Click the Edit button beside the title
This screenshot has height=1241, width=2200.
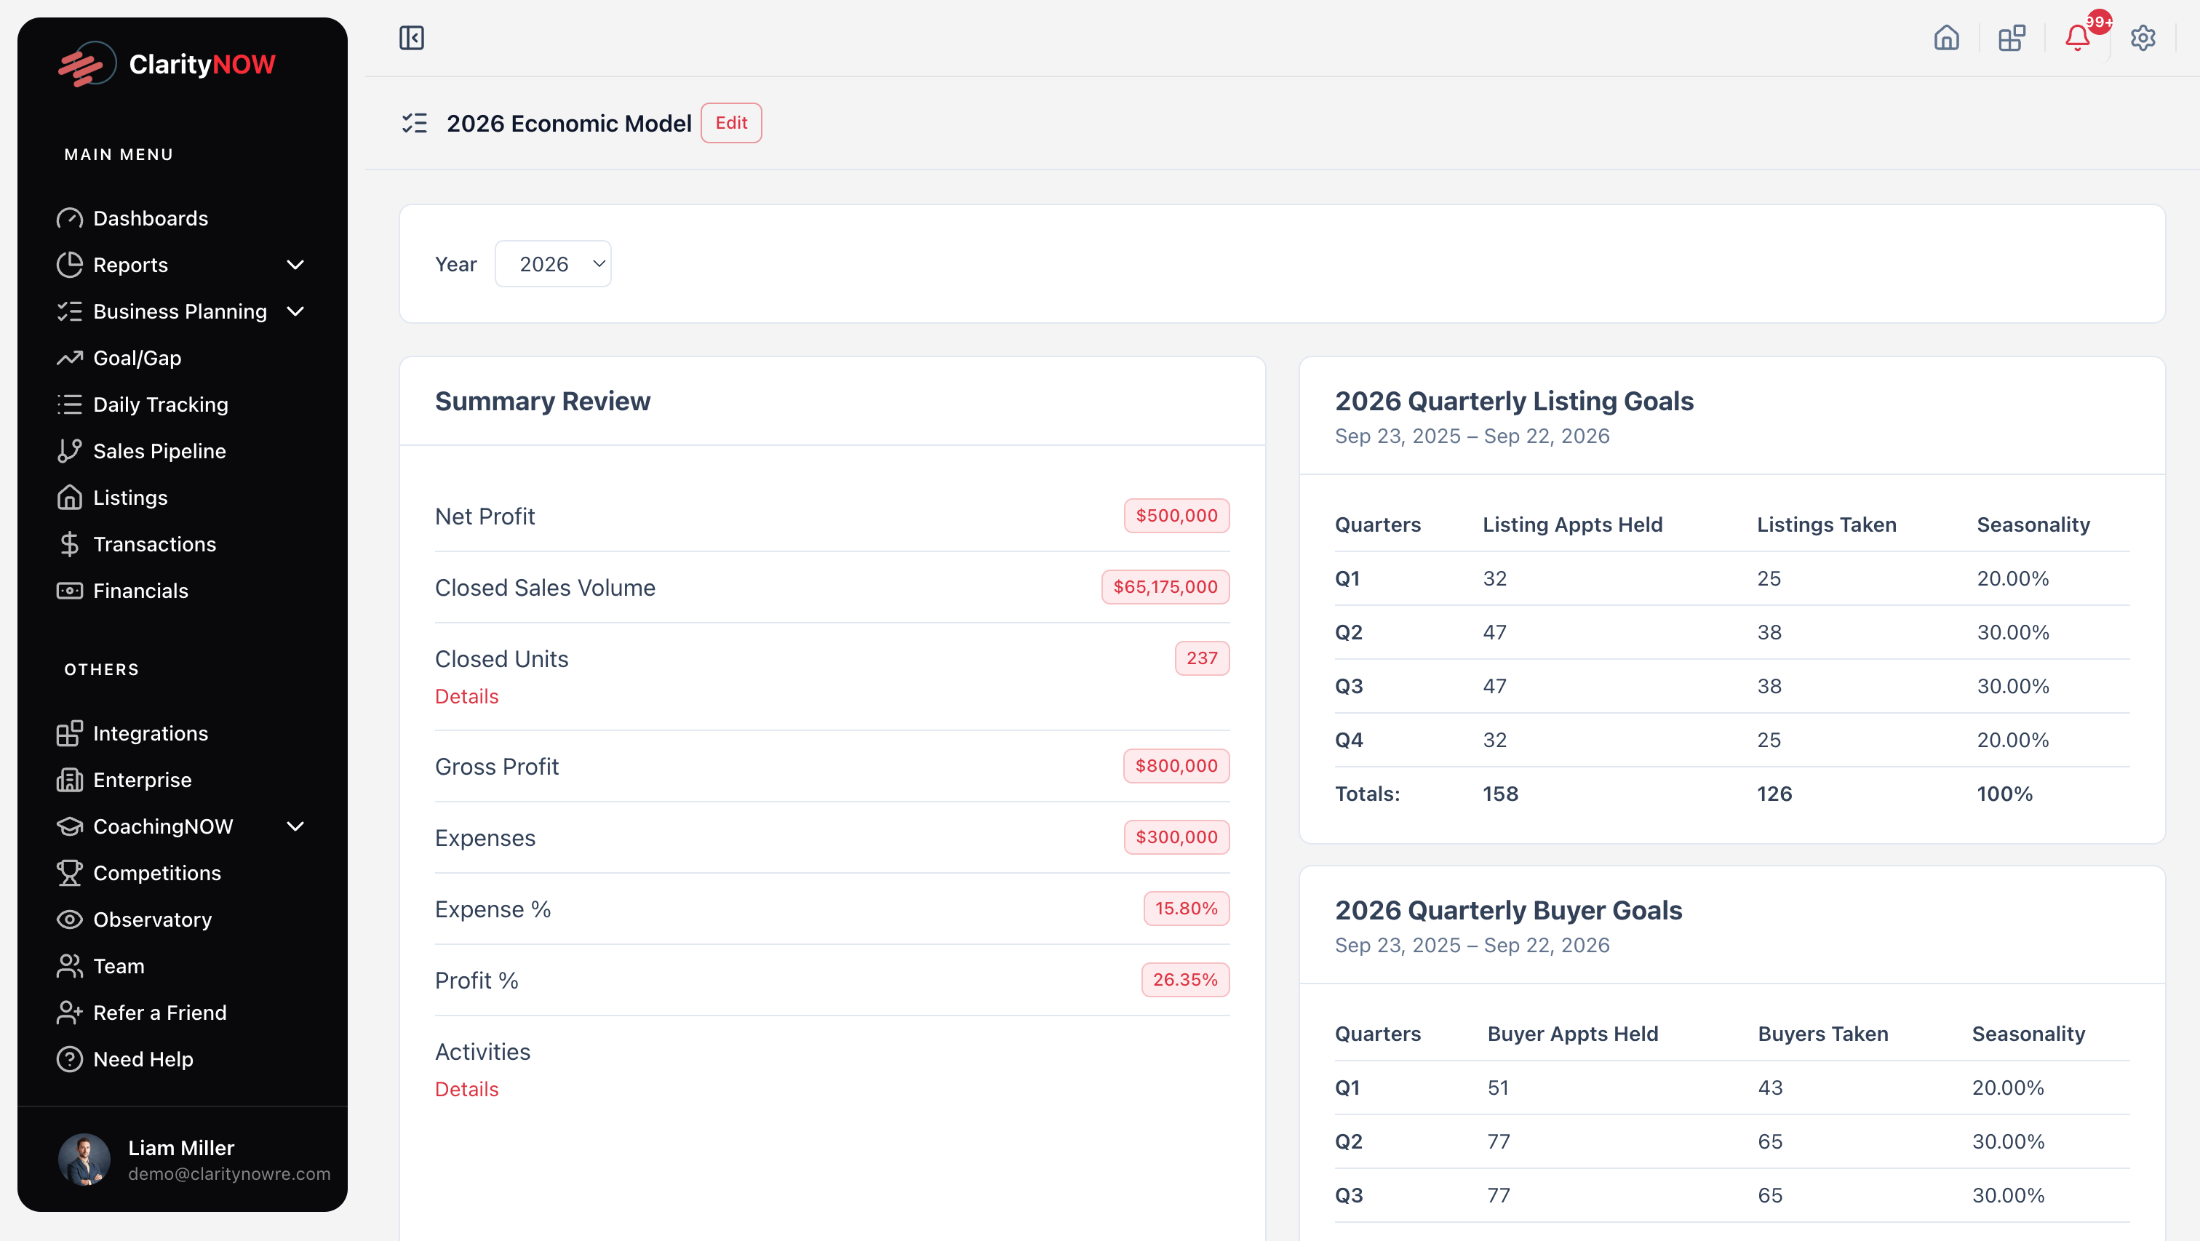[x=731, y=123]
